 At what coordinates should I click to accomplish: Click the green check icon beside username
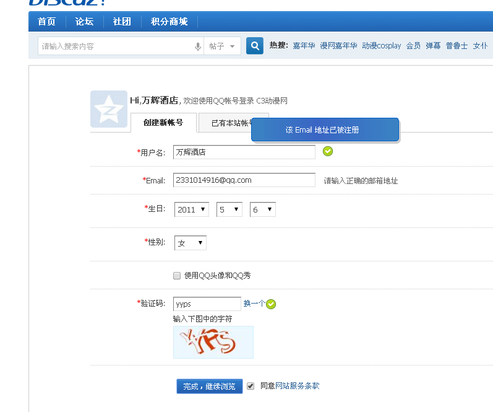[x=328, y=152]
